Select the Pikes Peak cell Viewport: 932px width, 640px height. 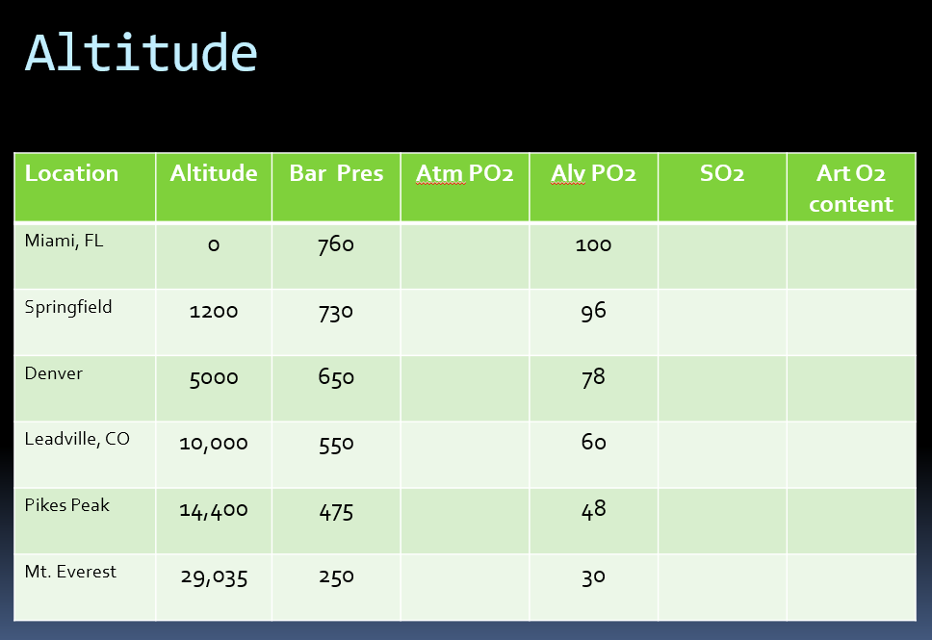click(67, 506)
